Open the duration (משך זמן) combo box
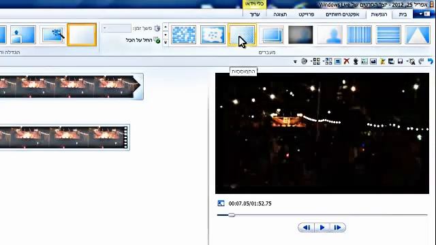Image resolution: width=436 pixels, height=245 pixels. coord(116,29)
